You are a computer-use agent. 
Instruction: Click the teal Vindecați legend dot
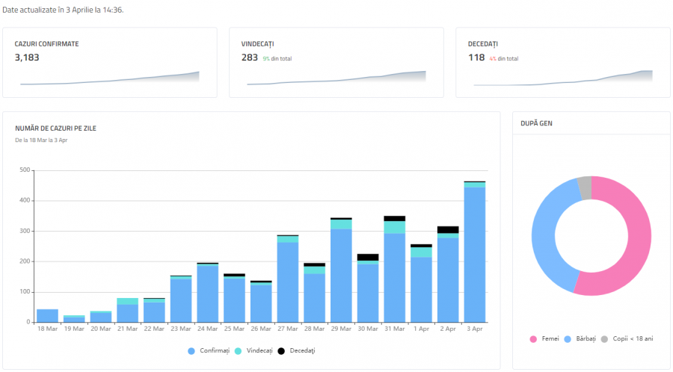point(238,350)
